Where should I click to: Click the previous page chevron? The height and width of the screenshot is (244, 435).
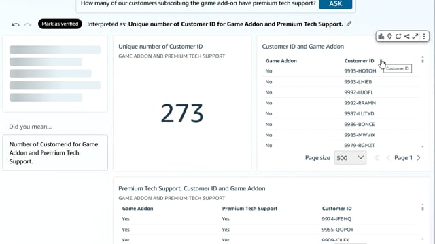(388, 158)
